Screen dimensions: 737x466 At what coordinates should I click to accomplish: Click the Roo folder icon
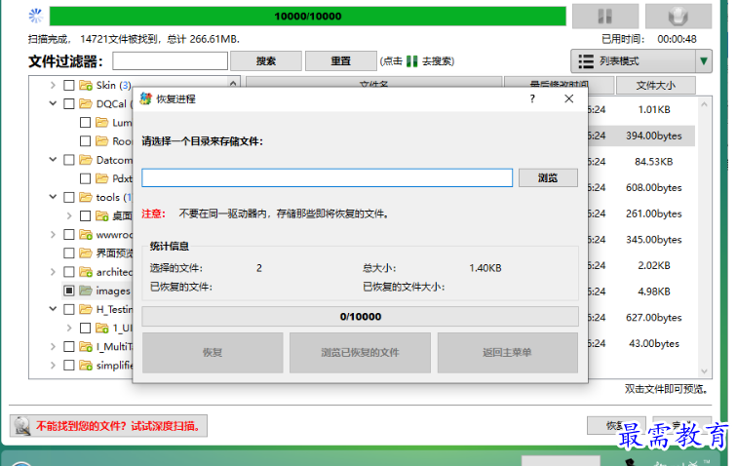(x=102, y=141)
